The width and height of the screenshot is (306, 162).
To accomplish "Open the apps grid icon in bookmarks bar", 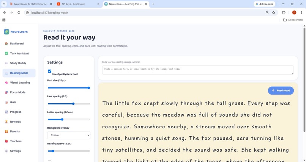I will coord(4,20).
